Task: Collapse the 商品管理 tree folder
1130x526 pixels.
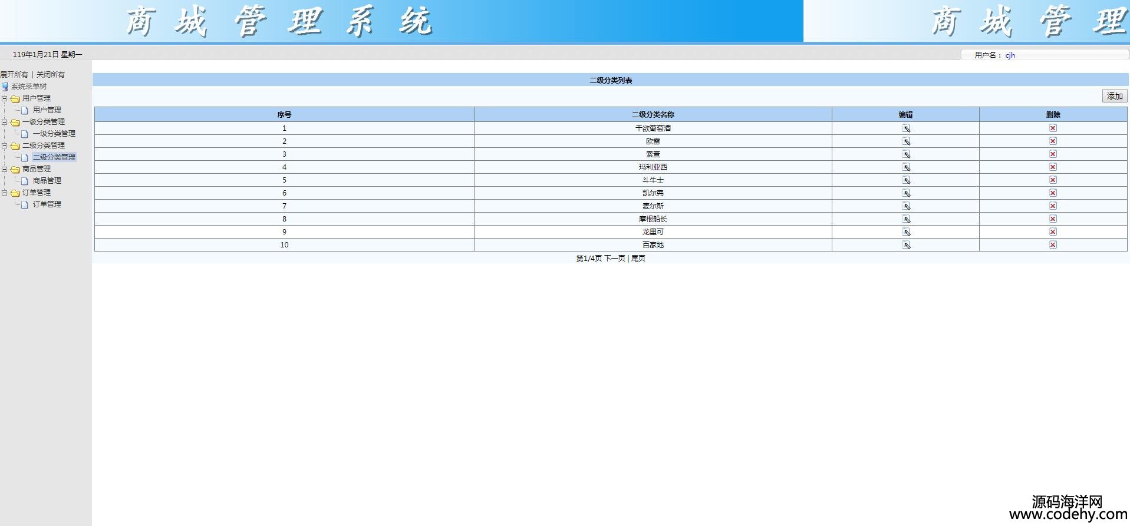Action: [4, 169]
